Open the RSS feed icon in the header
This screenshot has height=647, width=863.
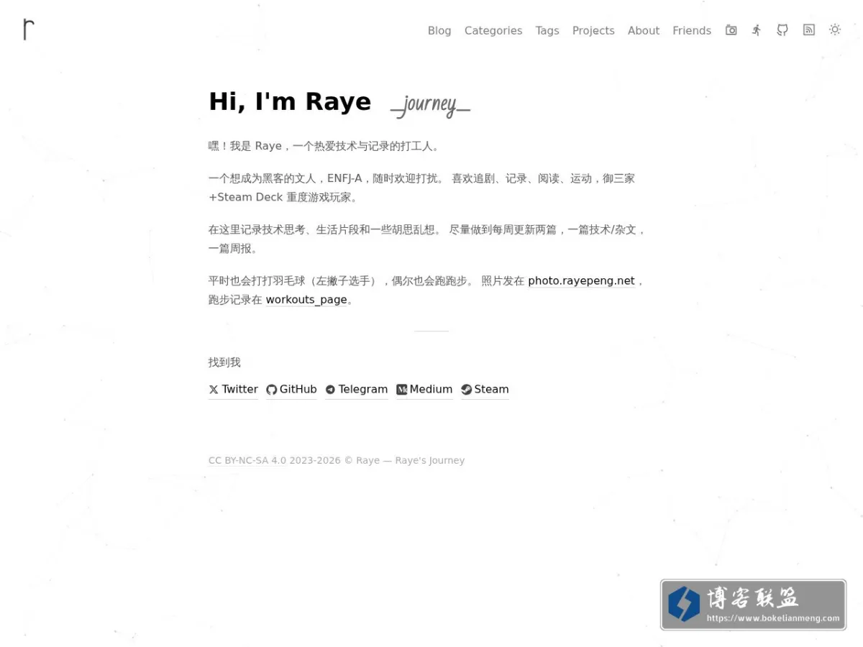809,30
